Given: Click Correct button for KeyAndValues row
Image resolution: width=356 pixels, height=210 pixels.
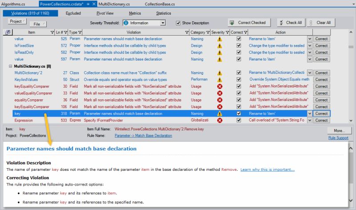Looking at the screenshot, I should 321,80.
